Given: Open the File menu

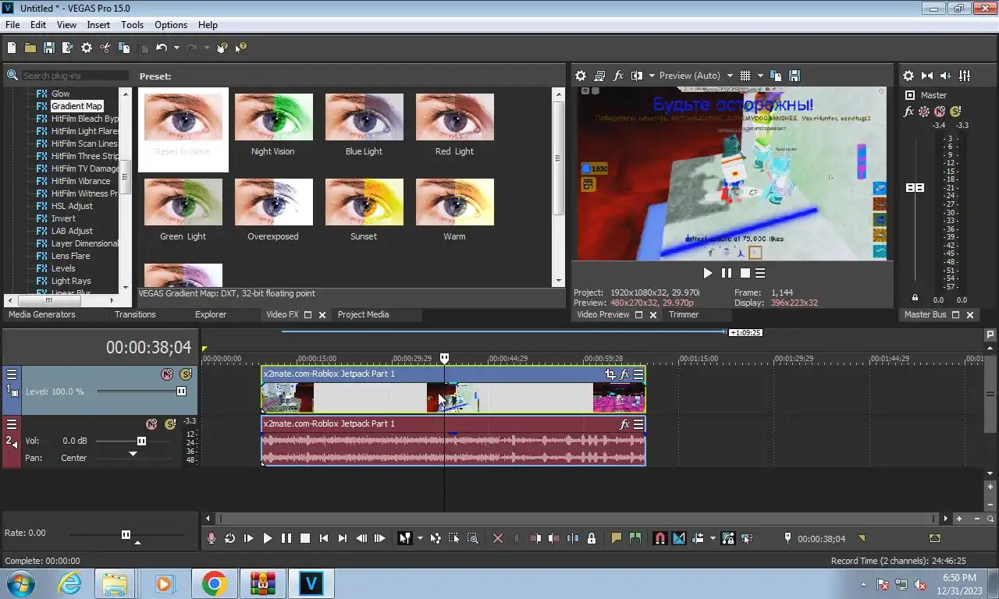Looking at the screenshot, I should (x=12, y=25).
